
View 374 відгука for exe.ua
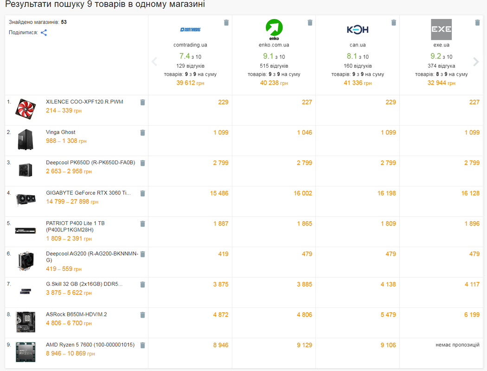(442, 66)
